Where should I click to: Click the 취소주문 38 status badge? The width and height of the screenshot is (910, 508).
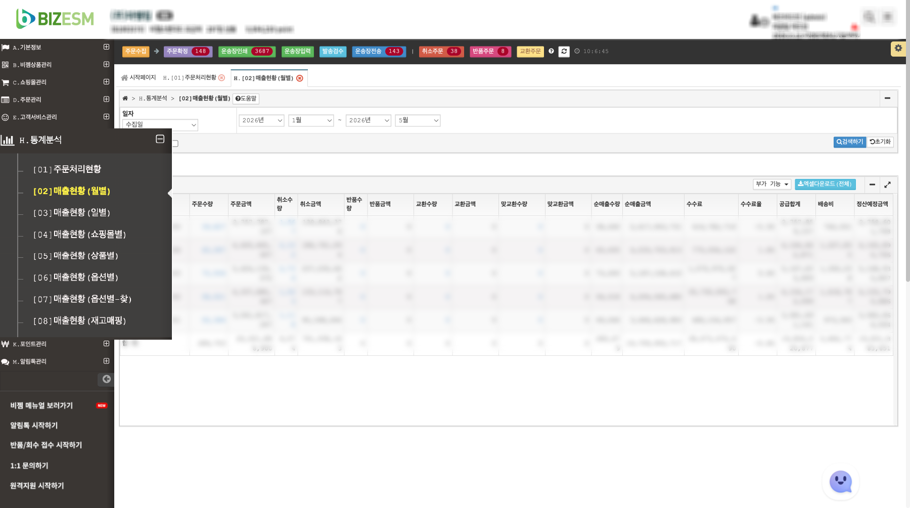[x=441, y=52]
